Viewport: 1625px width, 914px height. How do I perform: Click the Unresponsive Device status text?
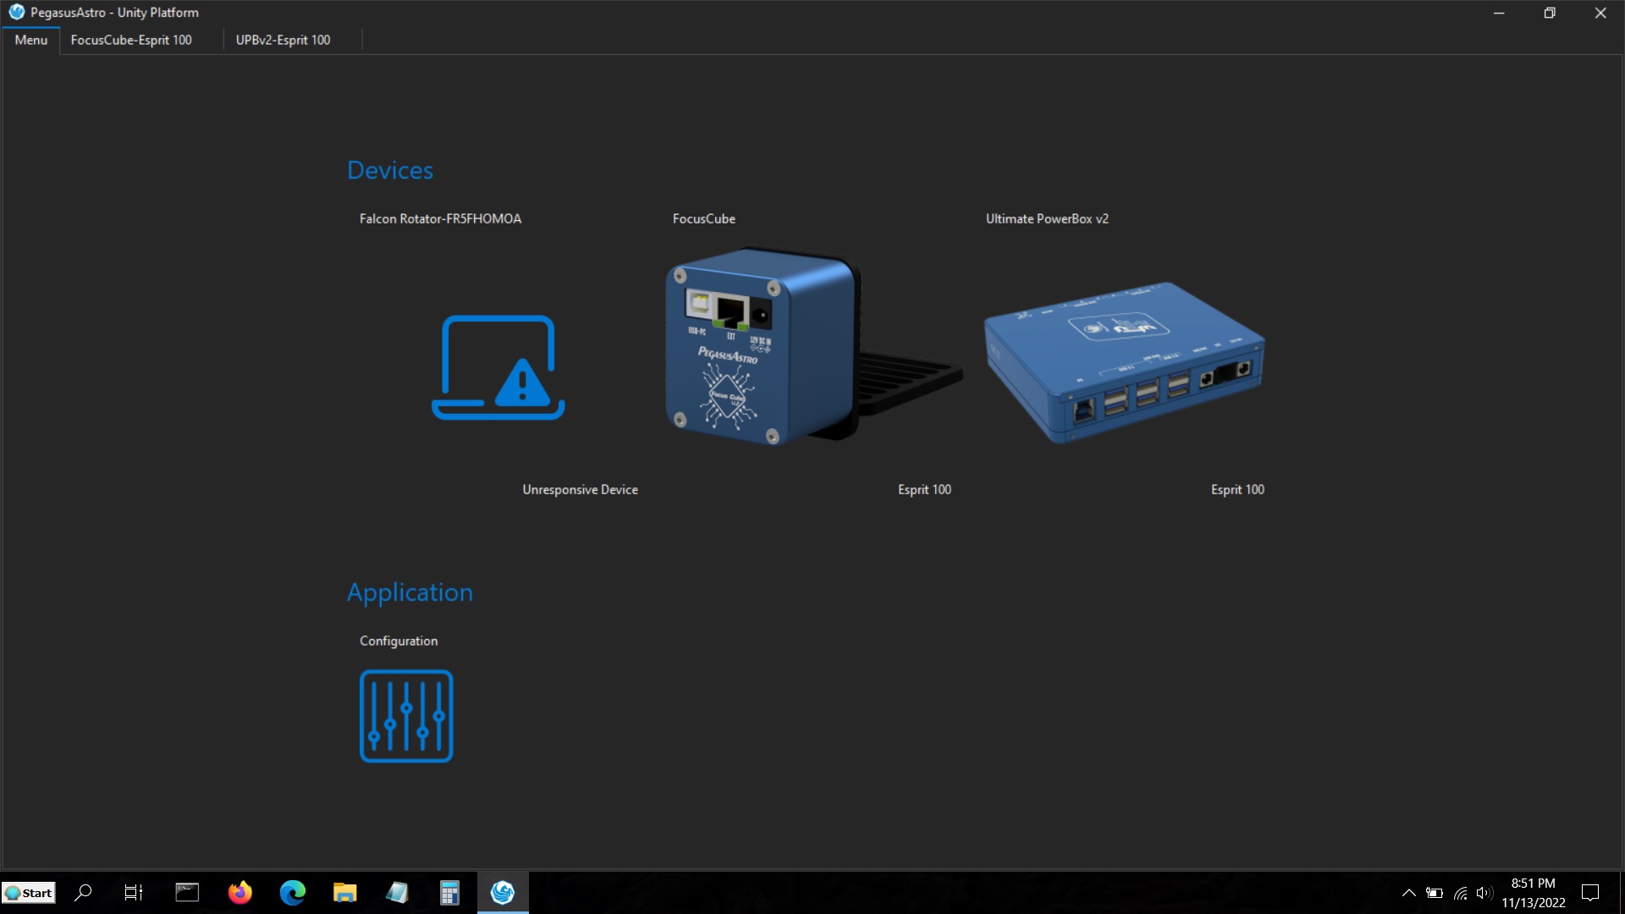pyautogui.click(x=580, y=489)
